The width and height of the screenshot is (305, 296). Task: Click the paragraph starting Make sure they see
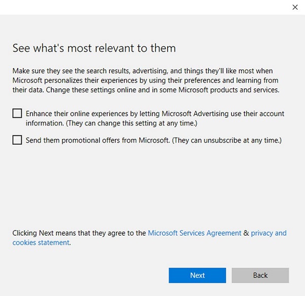pyautogui.click(x=146, y=80)
